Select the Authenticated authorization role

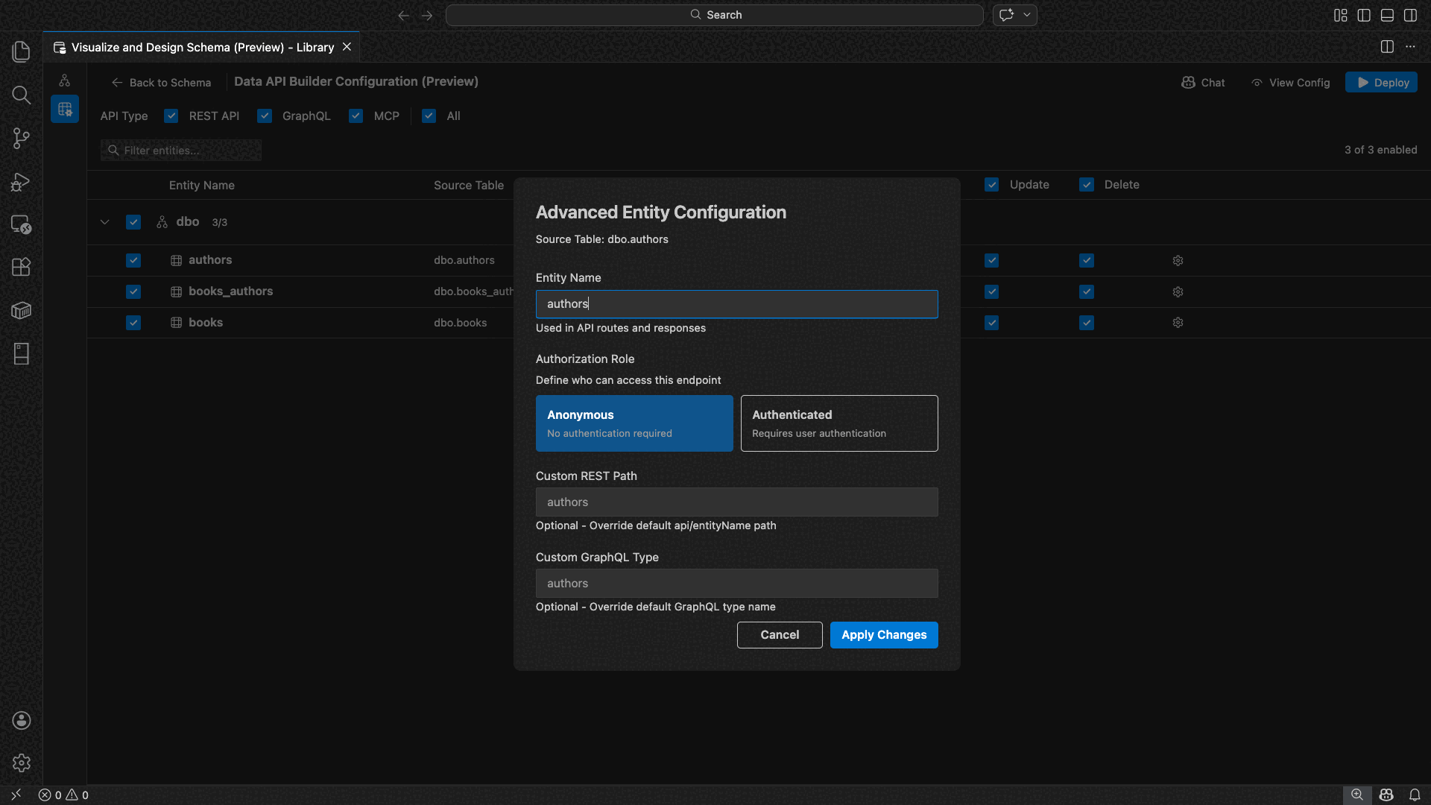click(838, 423)
